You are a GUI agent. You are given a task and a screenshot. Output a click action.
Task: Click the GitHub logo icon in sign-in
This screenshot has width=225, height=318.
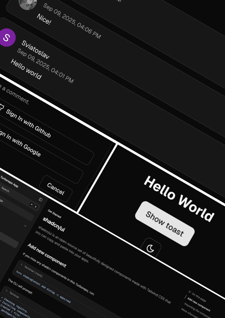(1, 107)
